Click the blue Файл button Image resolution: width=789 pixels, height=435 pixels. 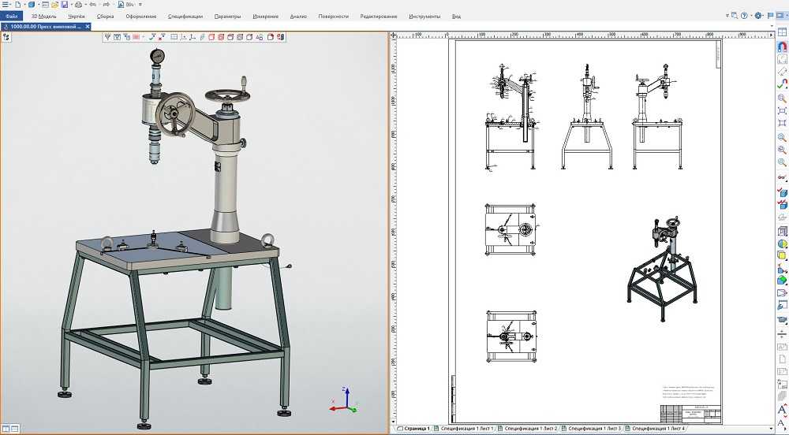tap(12, 16)
